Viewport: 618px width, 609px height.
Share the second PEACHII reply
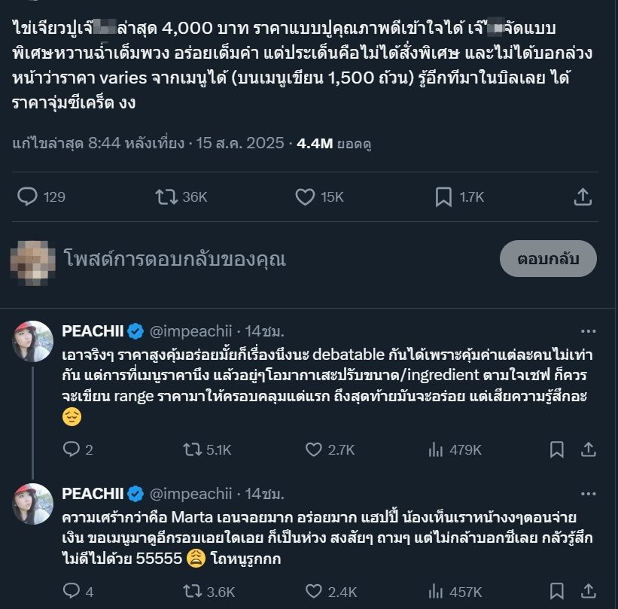589,592
